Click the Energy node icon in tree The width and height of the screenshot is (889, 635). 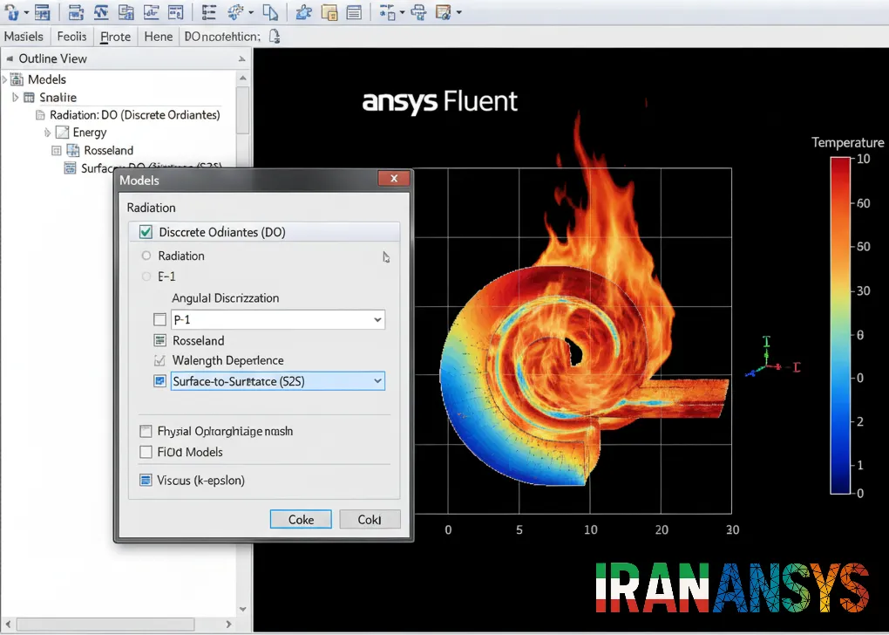click(63, 133)
